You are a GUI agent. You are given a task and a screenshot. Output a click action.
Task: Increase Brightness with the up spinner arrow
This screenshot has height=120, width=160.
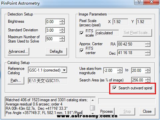[62, 20]
